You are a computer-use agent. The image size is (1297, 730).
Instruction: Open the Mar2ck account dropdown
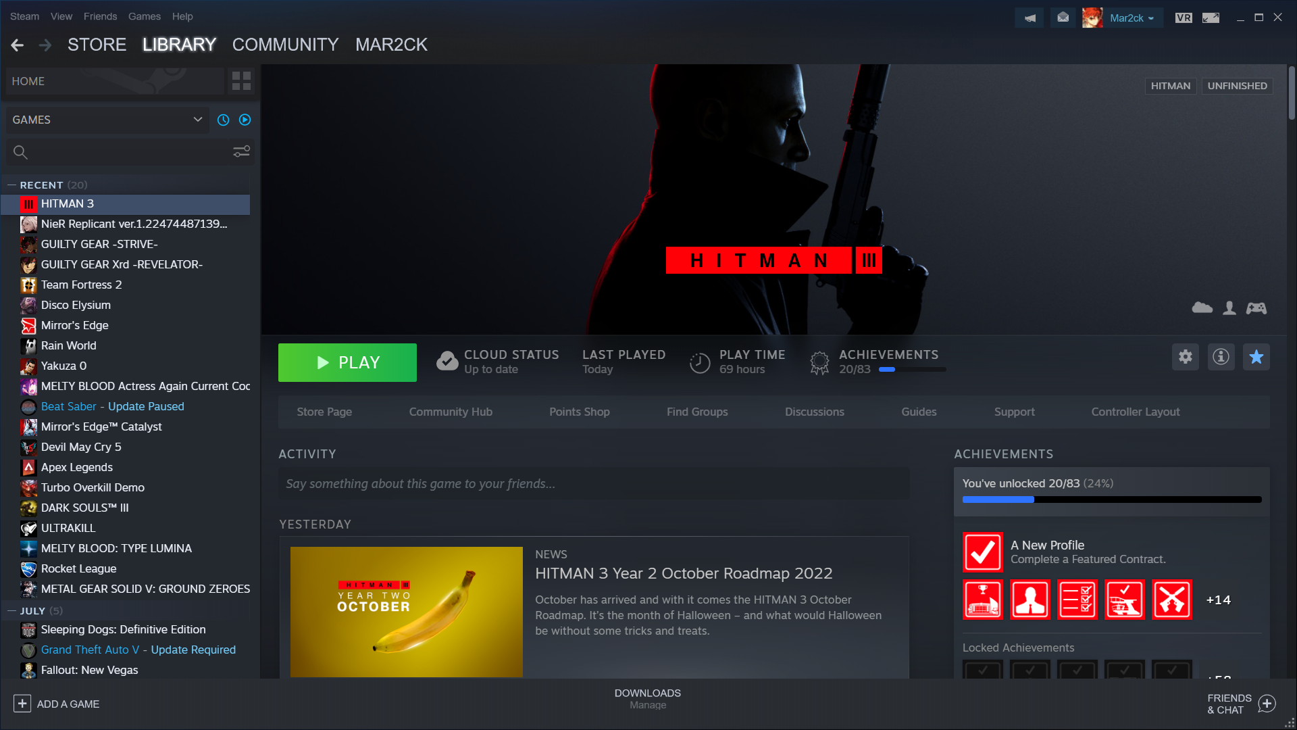(x=1131, y=18)
